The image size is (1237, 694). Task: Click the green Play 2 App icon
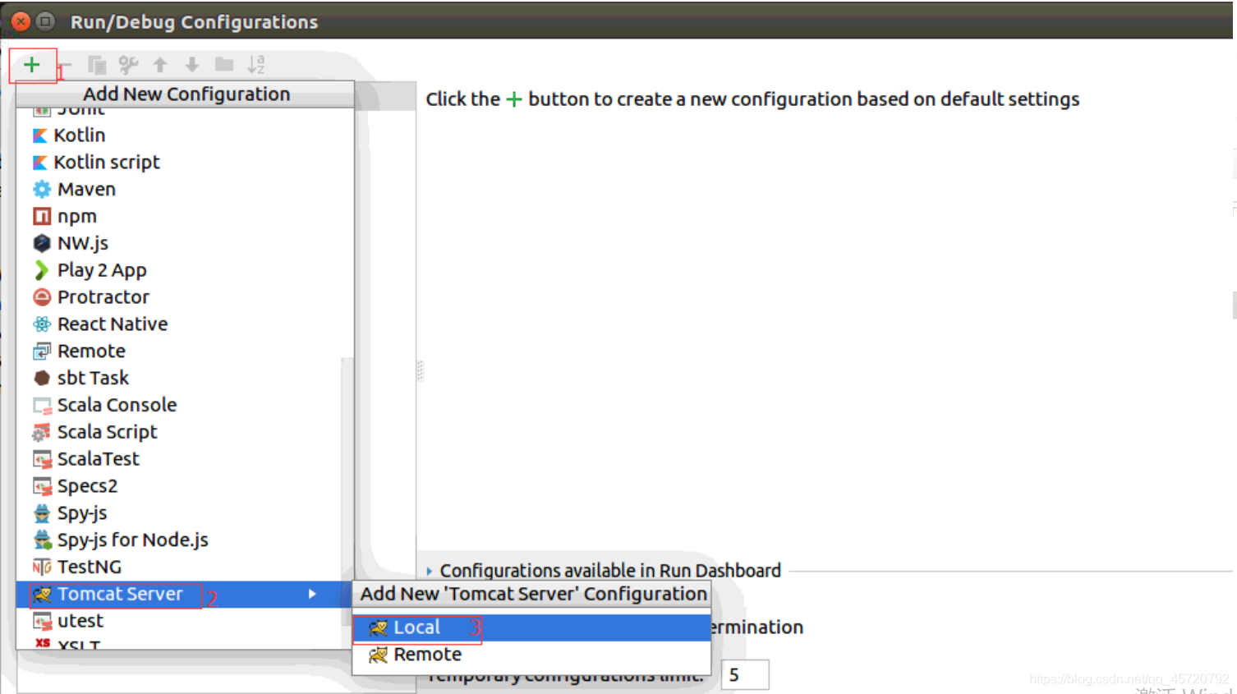[42, 270]
